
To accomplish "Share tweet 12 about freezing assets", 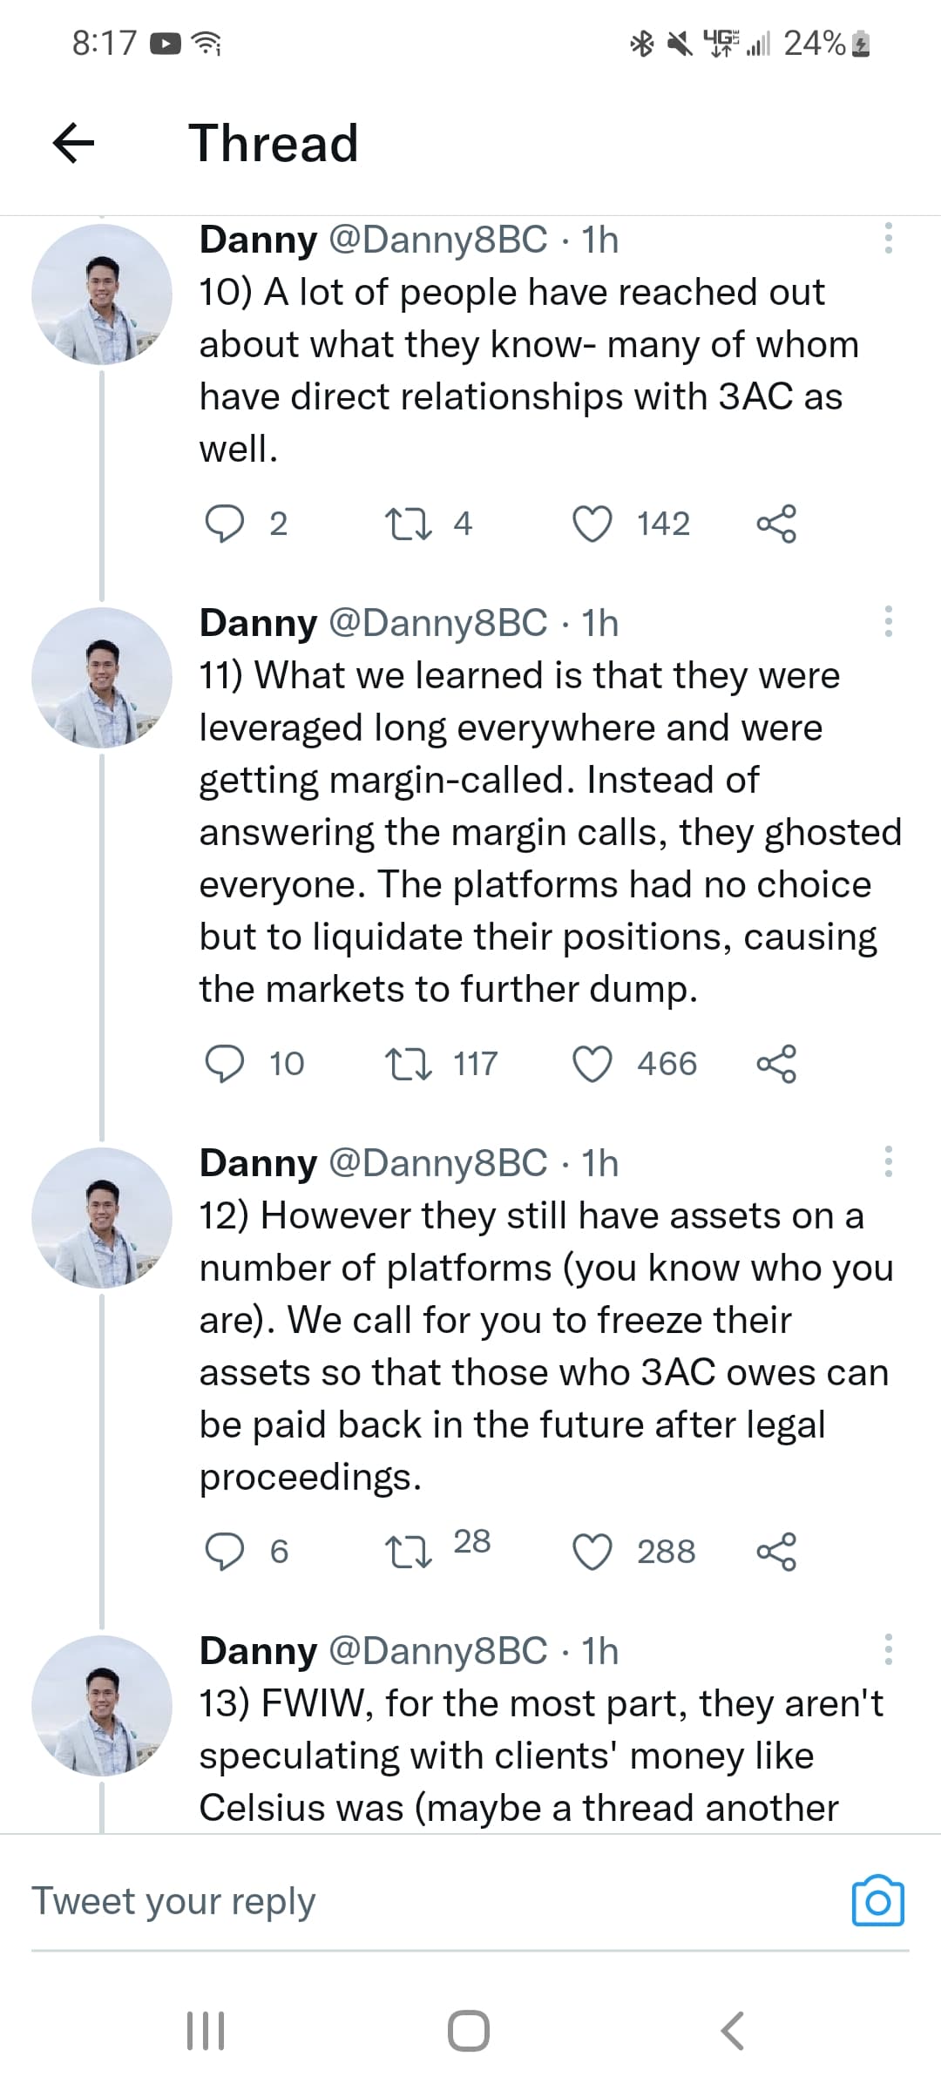I will click(776, 1552).
